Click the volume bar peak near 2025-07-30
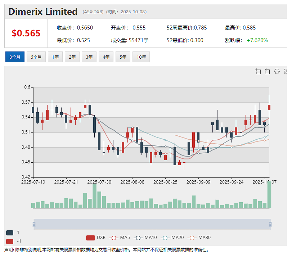292x257 pixels. (x=95, y=196)
